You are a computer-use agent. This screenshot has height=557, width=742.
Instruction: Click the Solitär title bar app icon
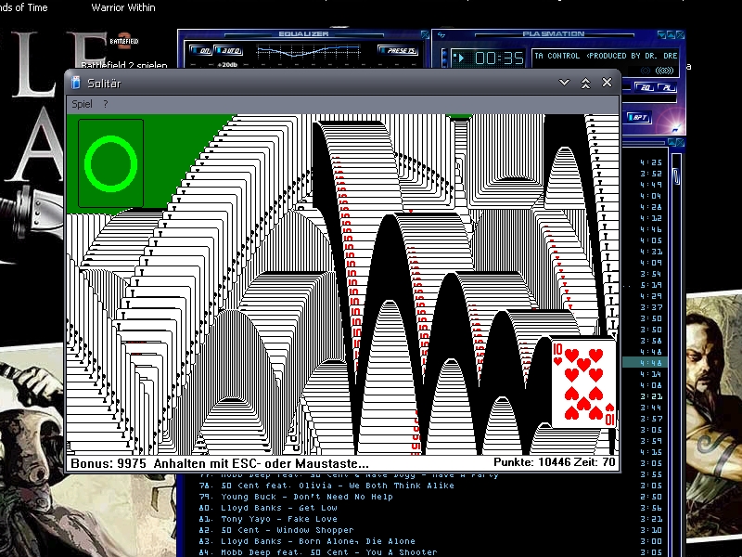point(75,83)
